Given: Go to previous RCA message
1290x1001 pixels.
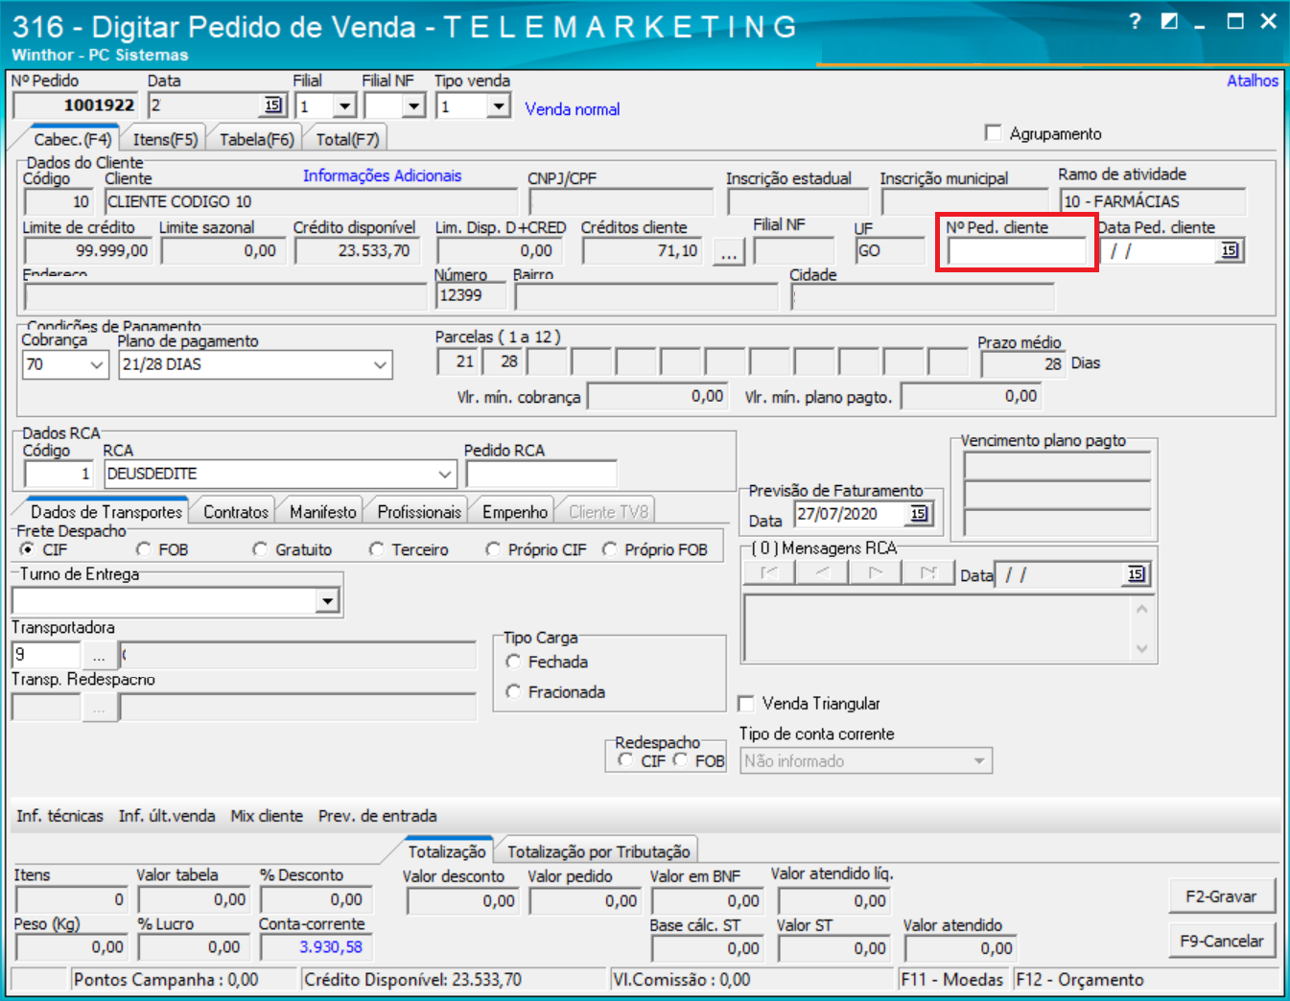Looking at the screenshot, I should pos(822,572).
